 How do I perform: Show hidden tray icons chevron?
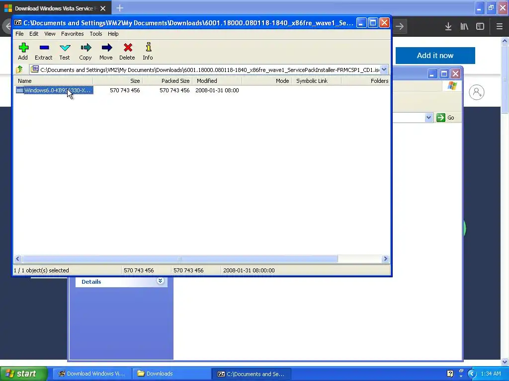coord(472,374)
